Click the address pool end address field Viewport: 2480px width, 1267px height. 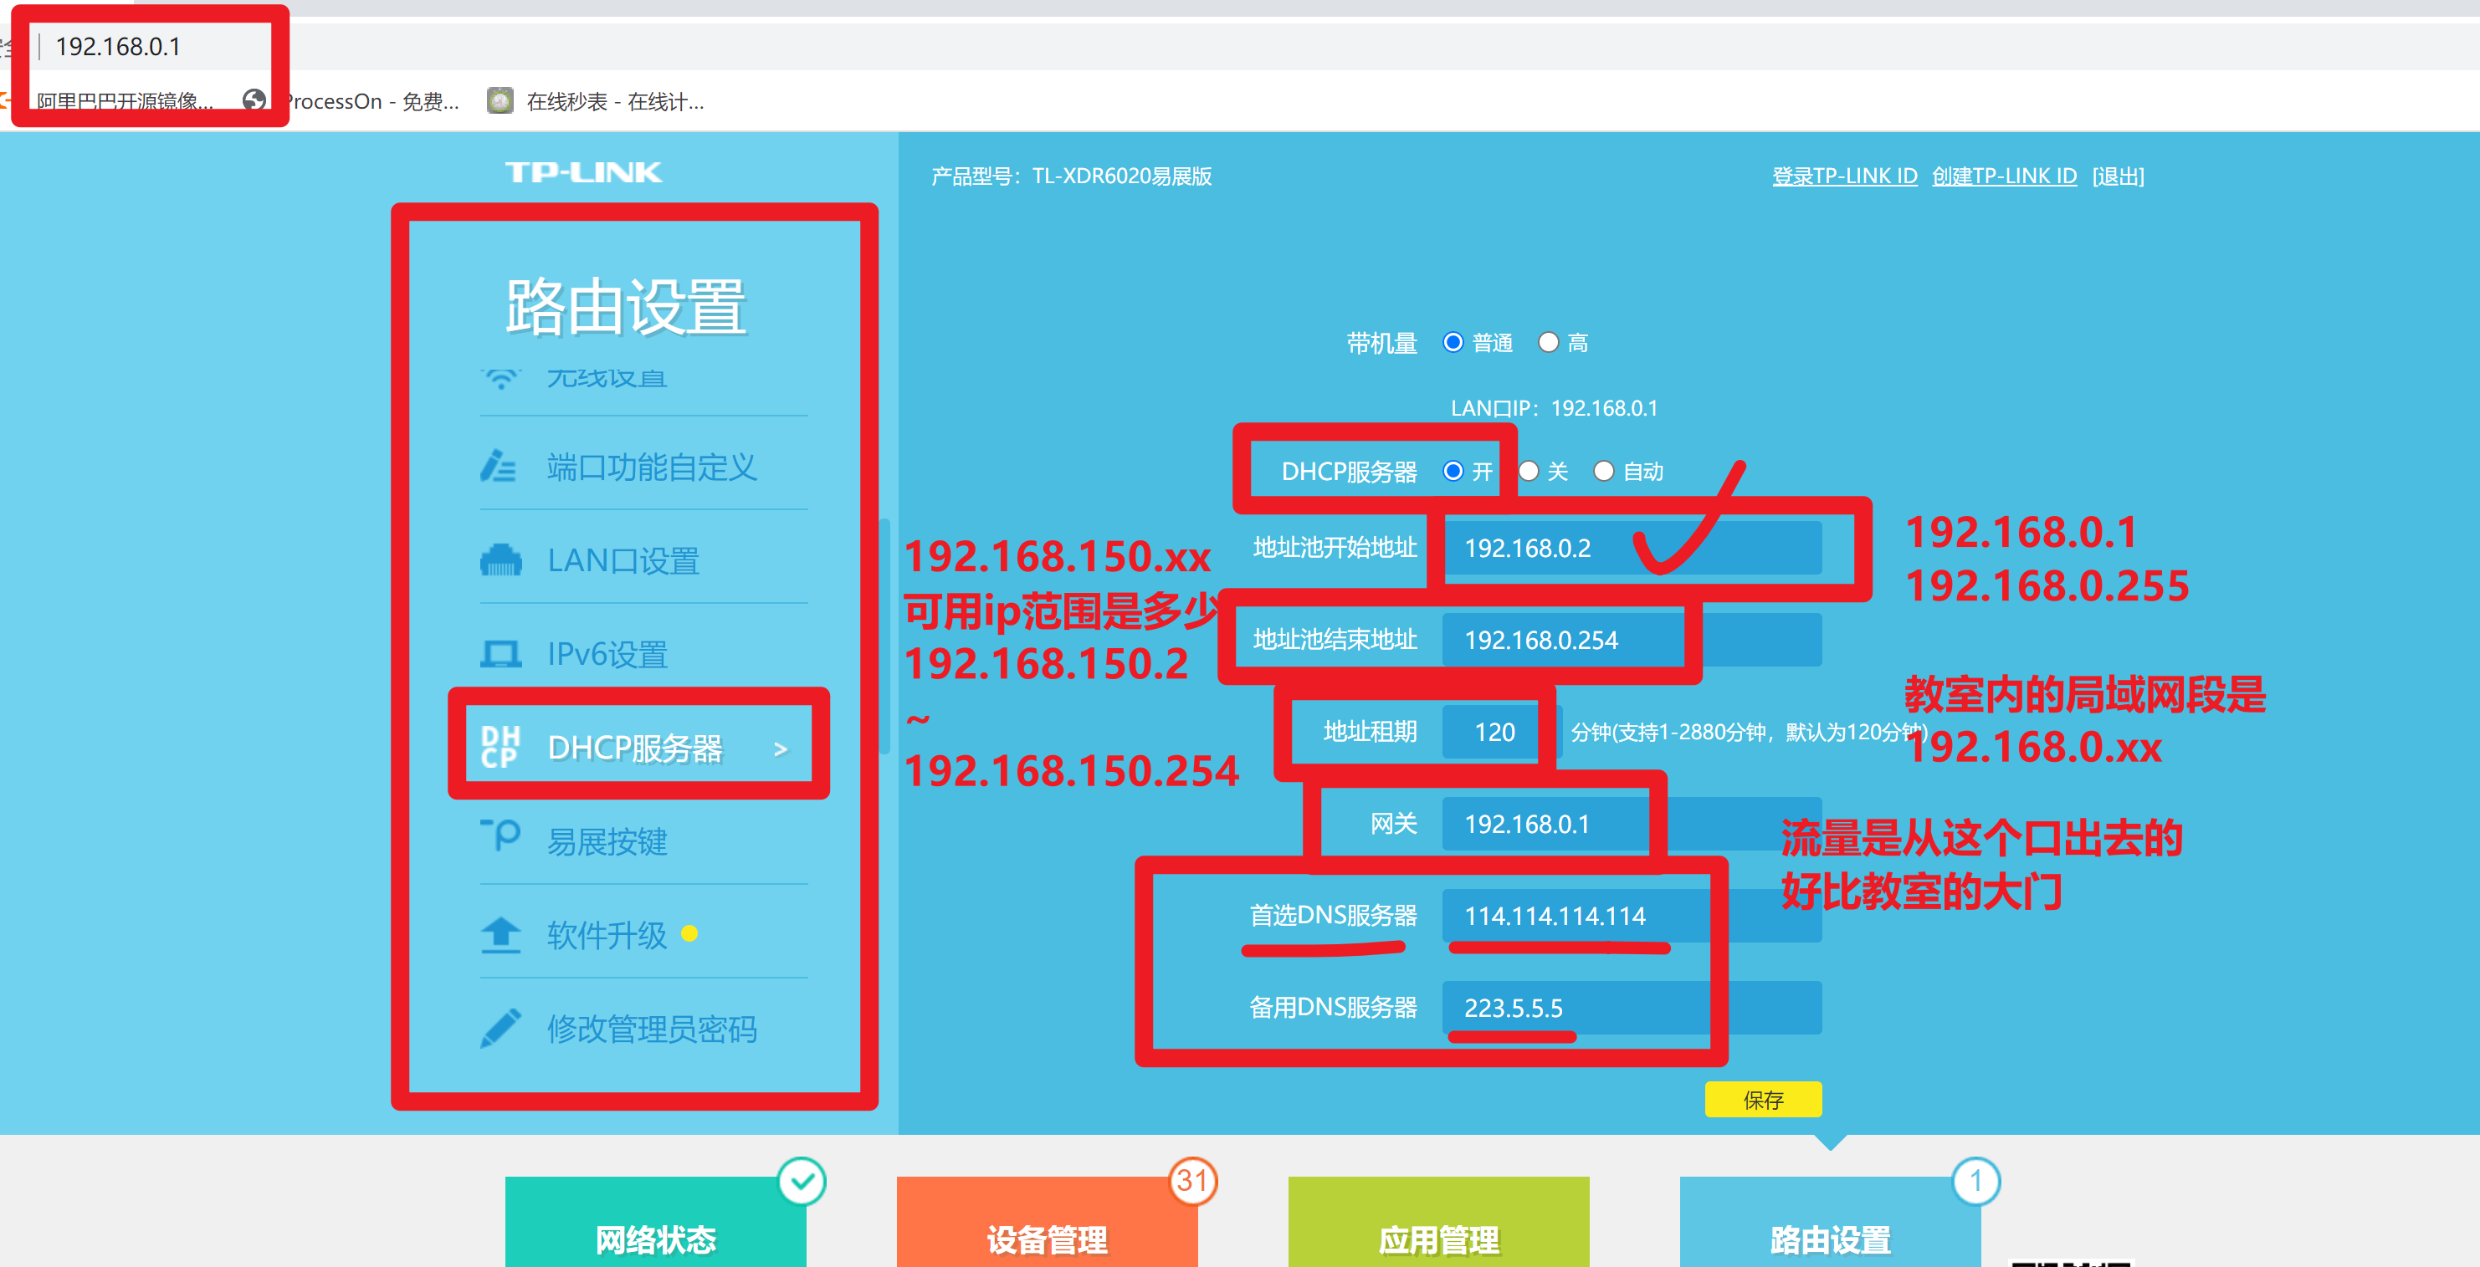(1632, 640)
